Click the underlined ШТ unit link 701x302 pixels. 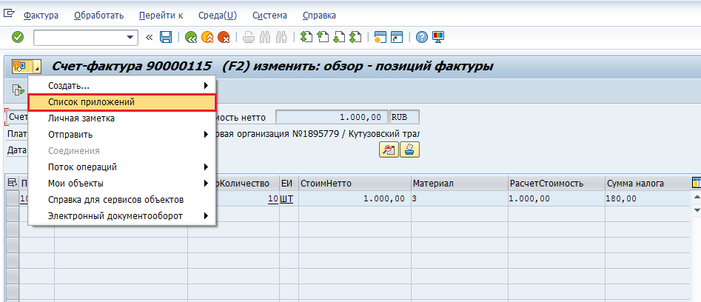pos(286,199)
